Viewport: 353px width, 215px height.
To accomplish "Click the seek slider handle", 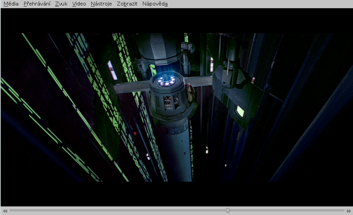I will (228, 211).
